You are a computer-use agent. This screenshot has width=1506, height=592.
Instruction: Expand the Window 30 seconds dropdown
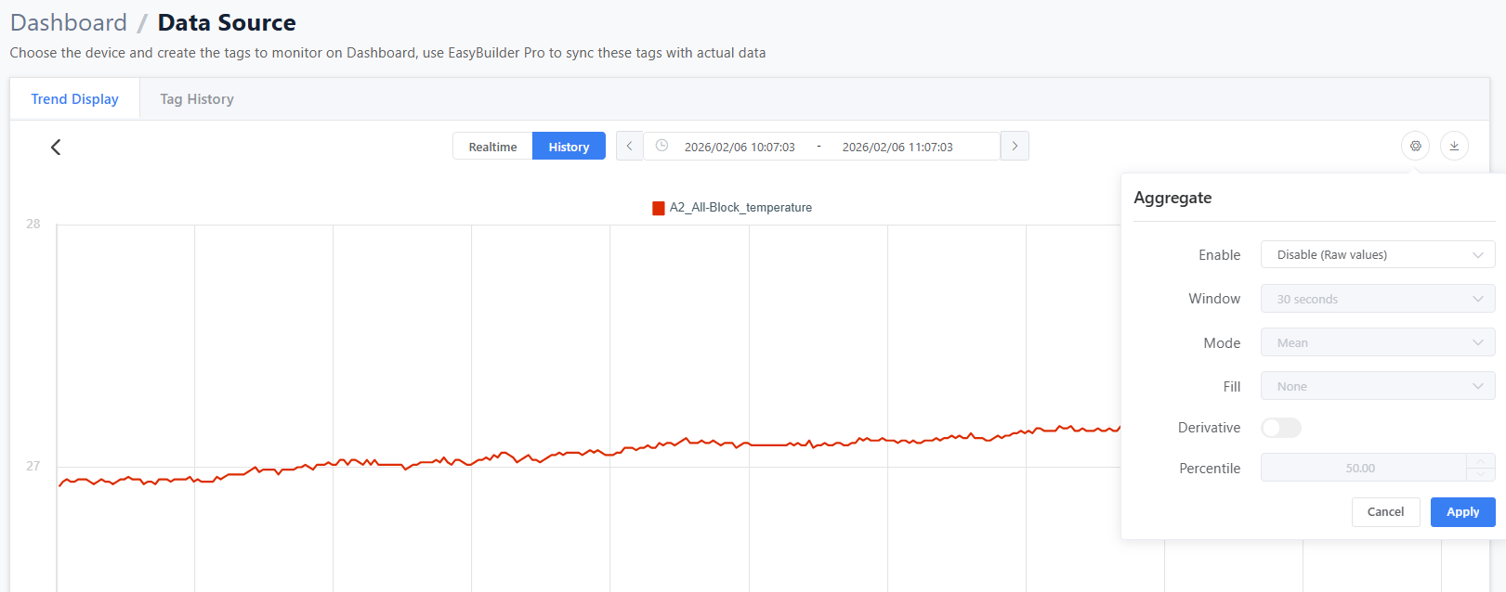tap(1377, 299)
